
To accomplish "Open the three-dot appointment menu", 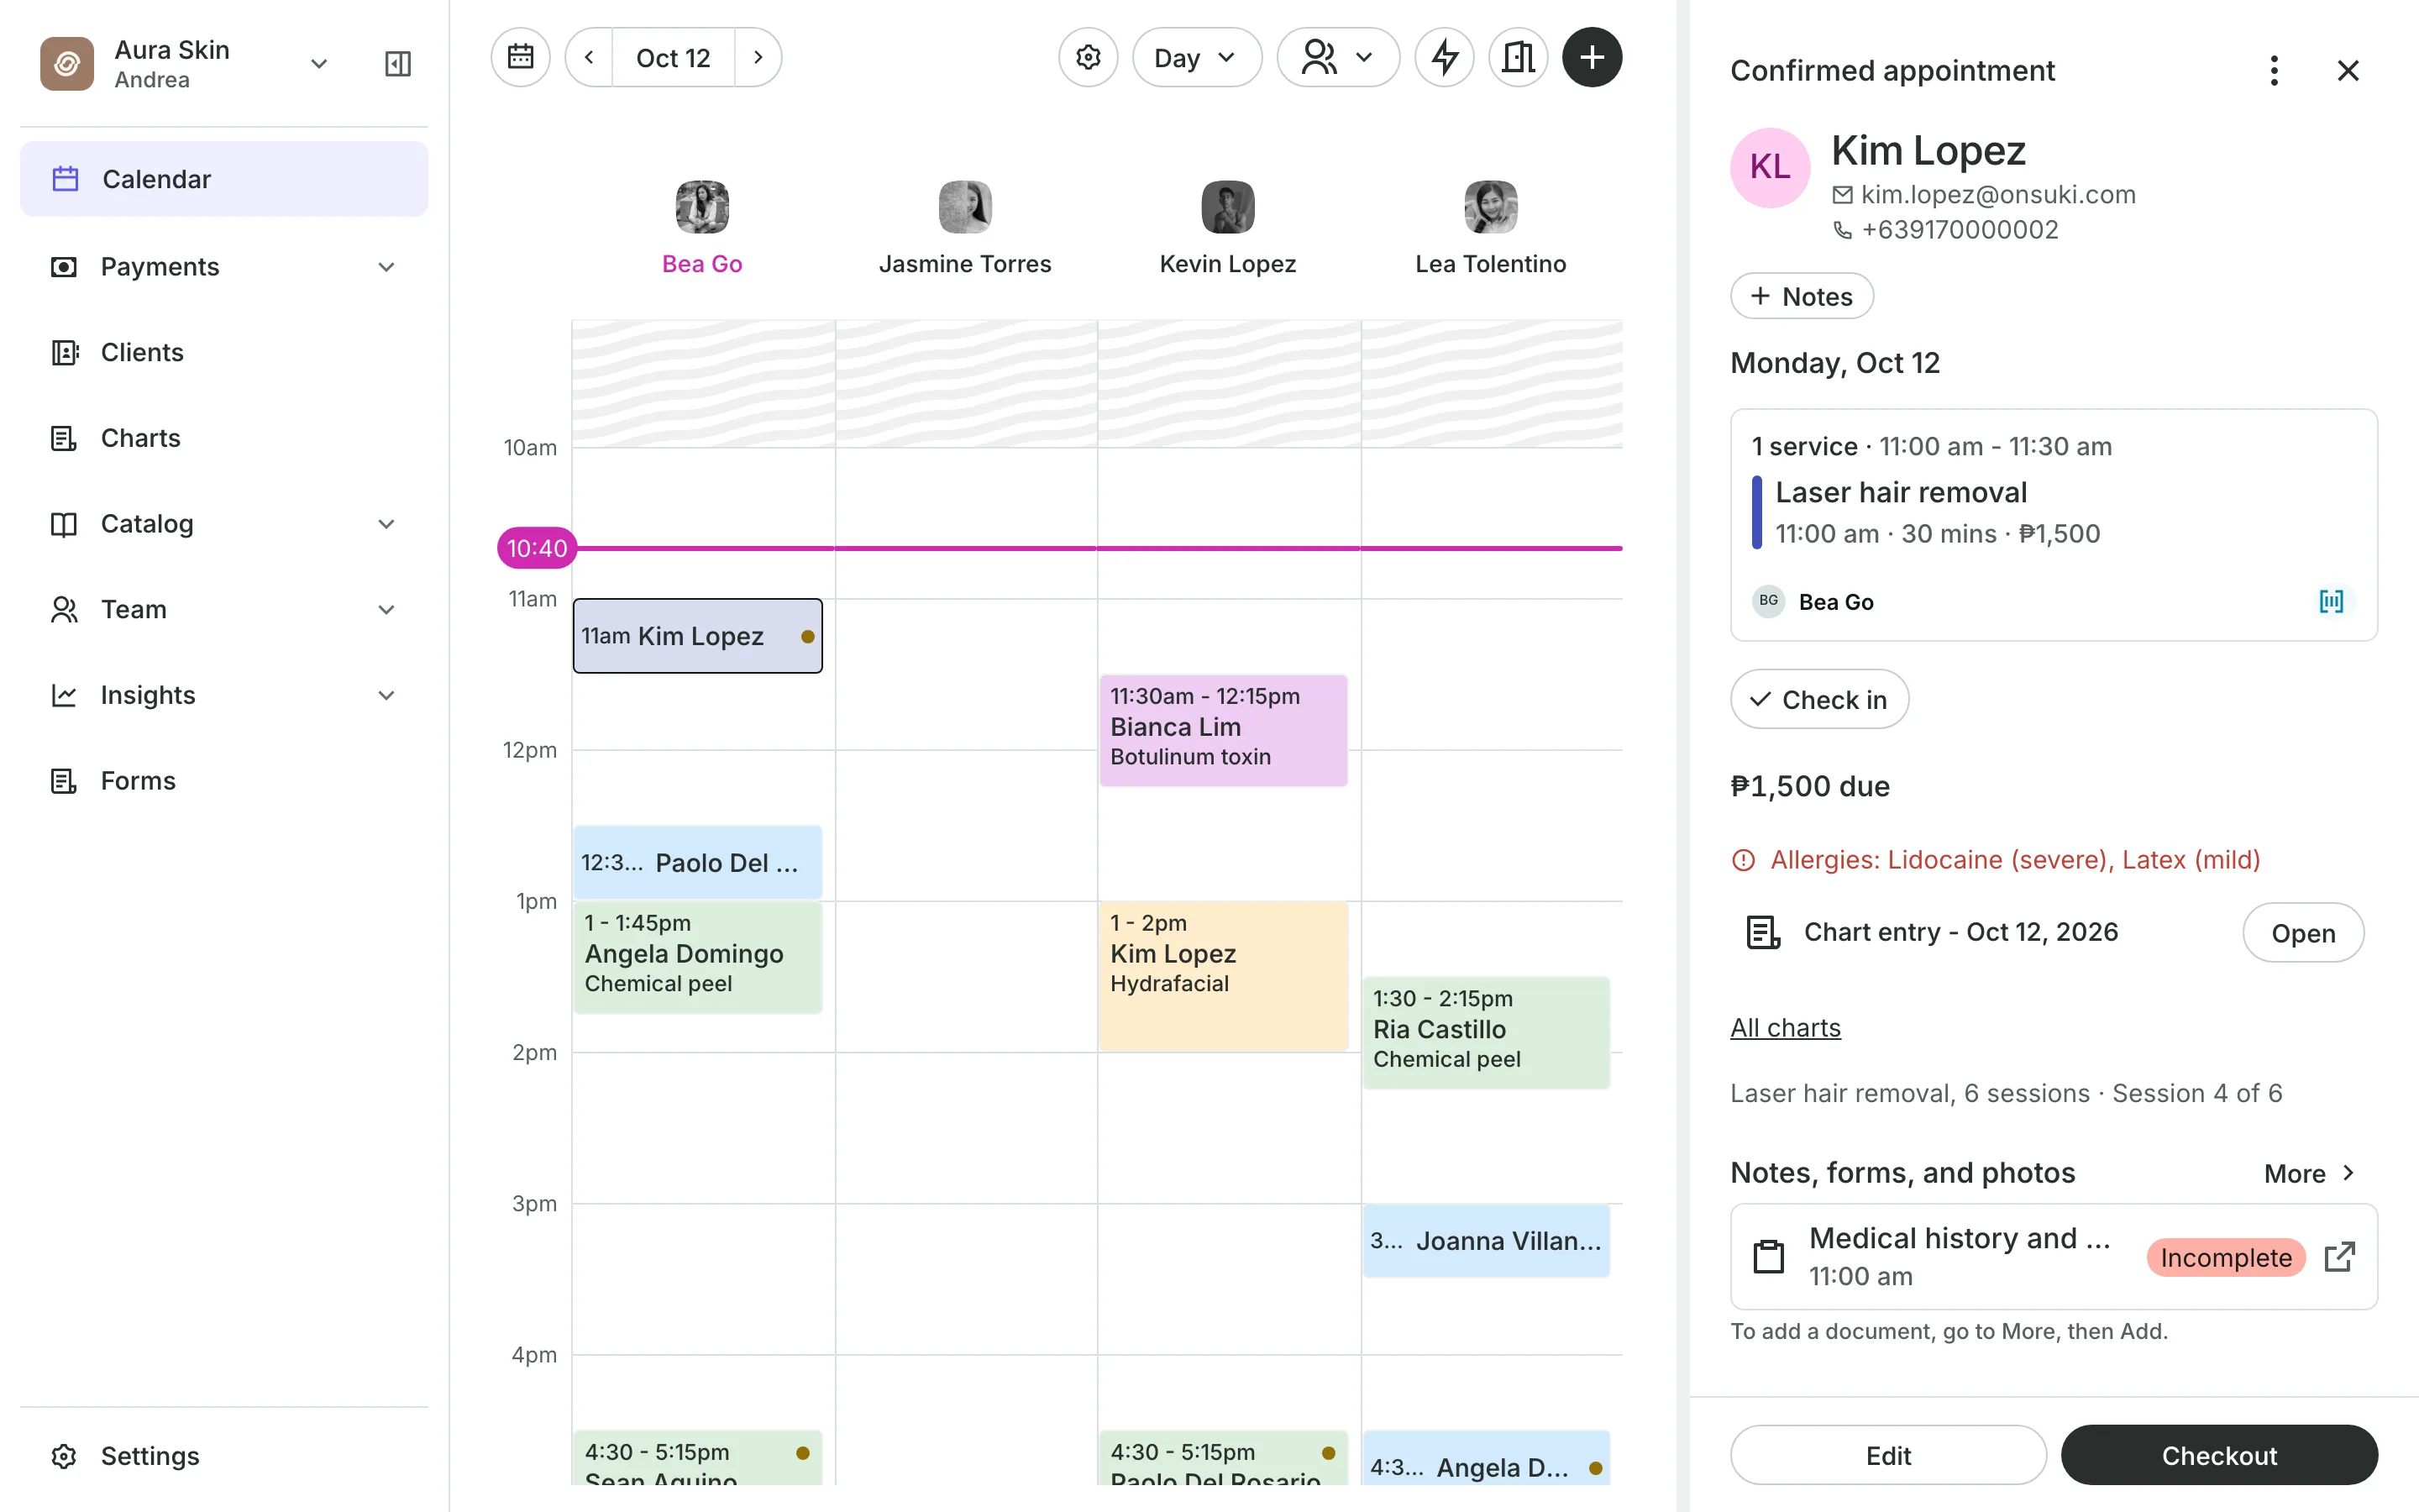I will (2274, 70).
